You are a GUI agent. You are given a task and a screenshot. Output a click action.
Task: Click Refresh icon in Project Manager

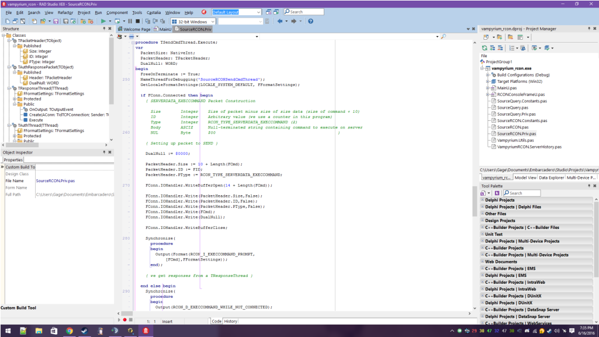484,48
